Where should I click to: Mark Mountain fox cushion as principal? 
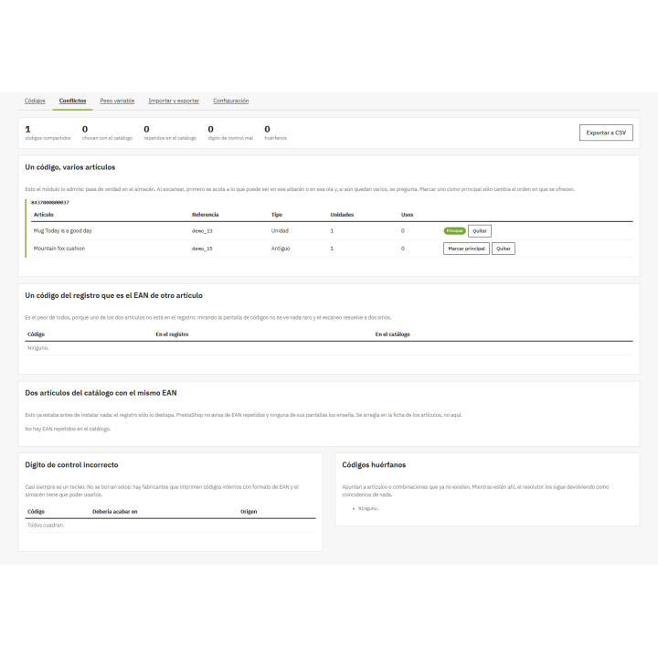(x=466, y=249)
